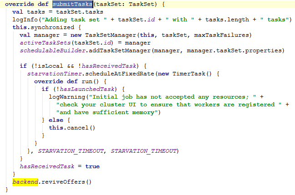Click the run method name
The height and width of the screenshot is (195, 295).
(87, 81)
